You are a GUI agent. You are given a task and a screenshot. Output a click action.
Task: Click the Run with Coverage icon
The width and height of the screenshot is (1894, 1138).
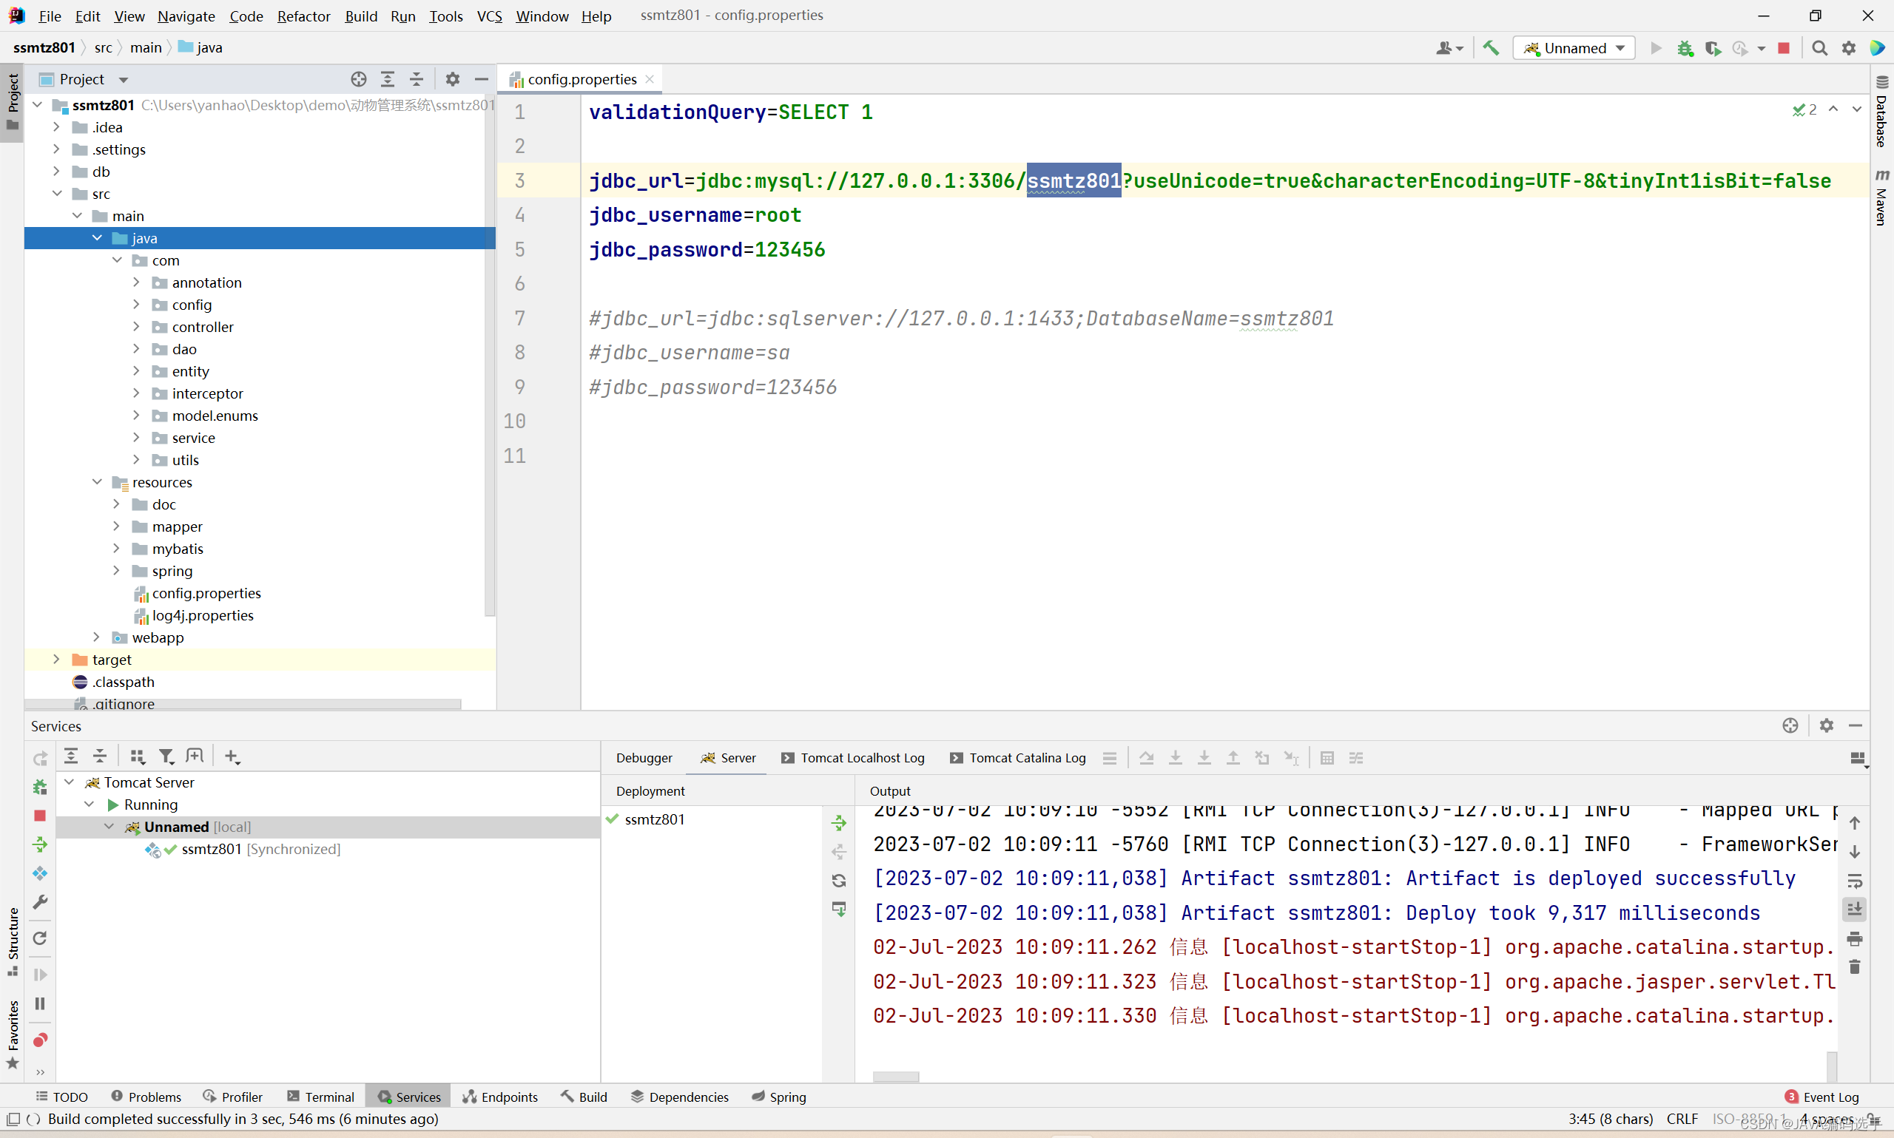click(1712, 47)
